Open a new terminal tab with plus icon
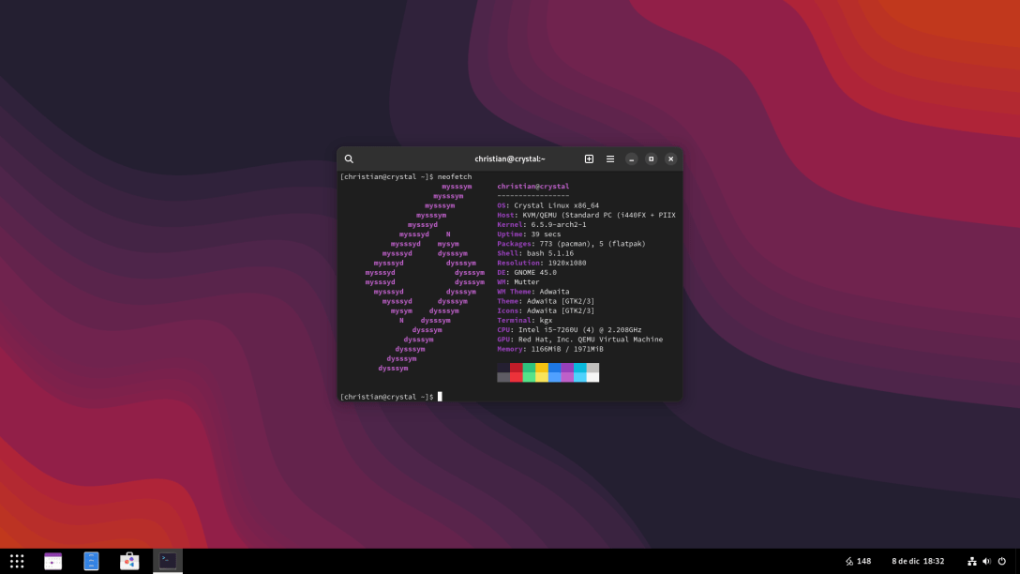 pyautogui.click(x=589, y=159)
